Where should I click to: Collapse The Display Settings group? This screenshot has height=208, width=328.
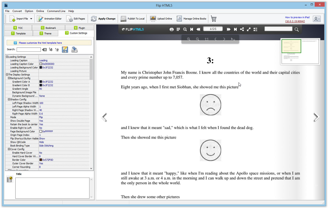[x=7, y=75]
